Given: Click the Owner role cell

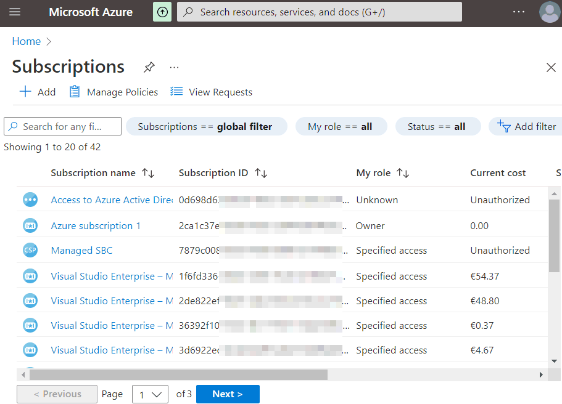Looking at the screenshot, I should (370, 226).
